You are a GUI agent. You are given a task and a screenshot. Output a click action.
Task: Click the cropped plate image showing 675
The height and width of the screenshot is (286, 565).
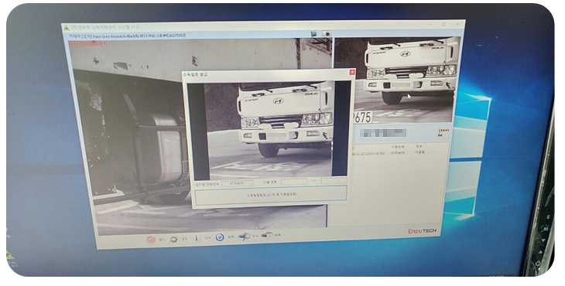[362, 117]
